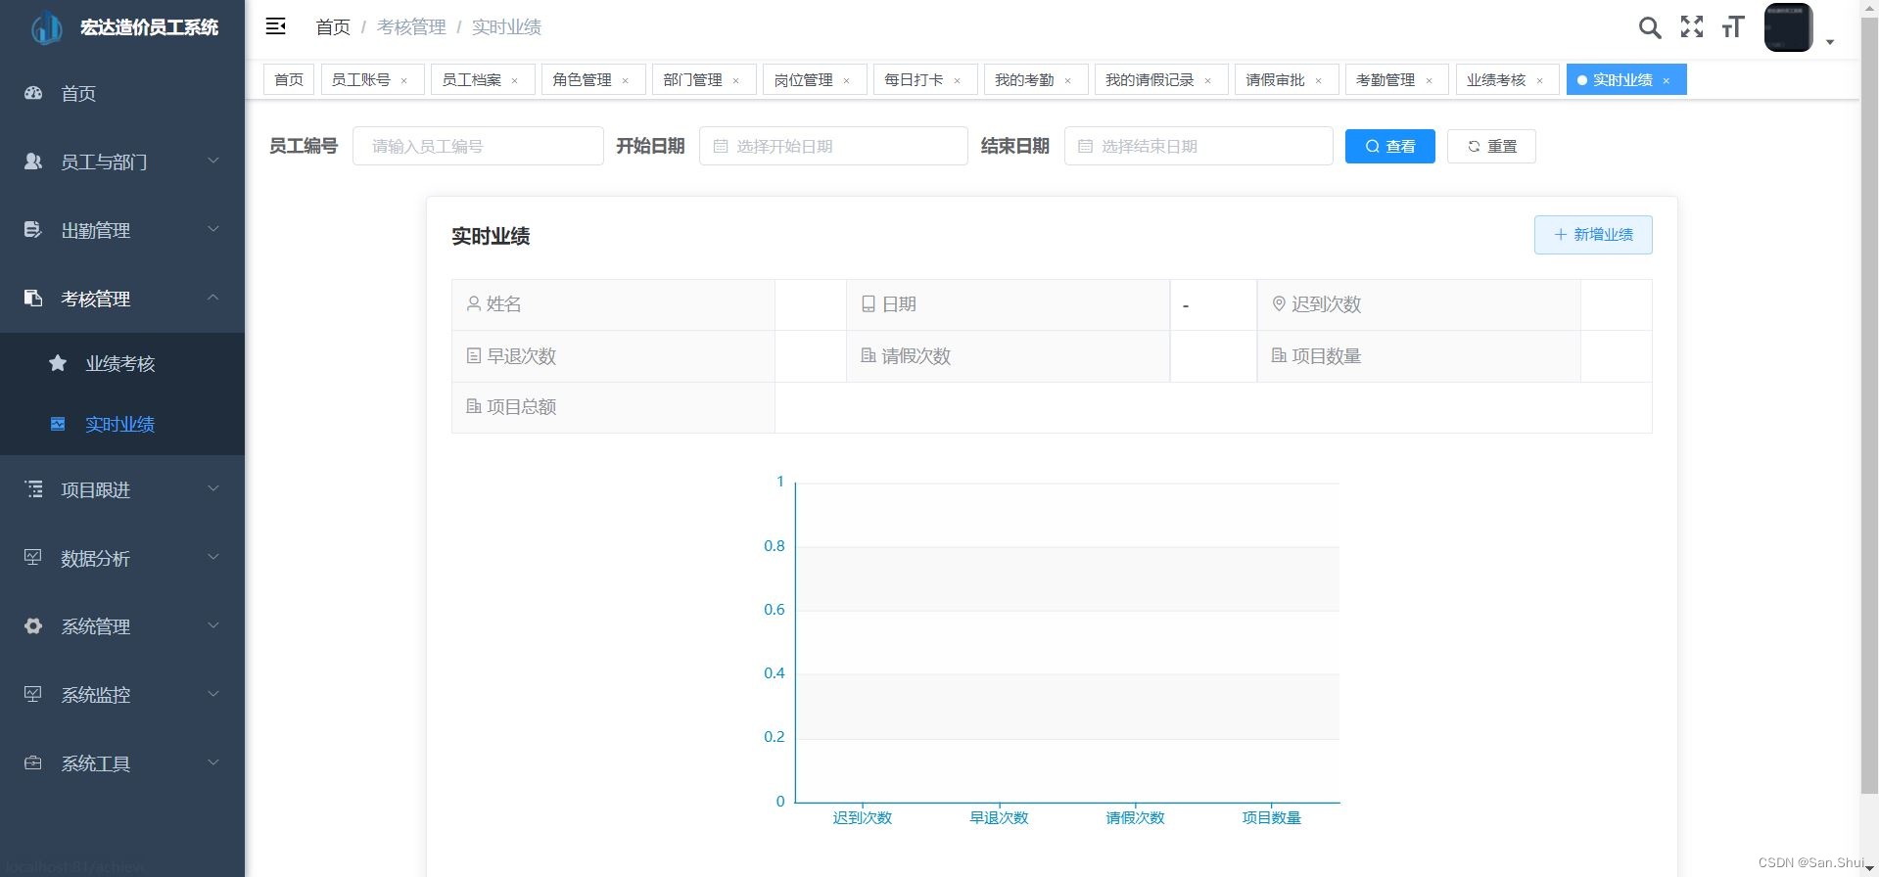Open the 开始日期 date picker
The width and height of the screenshot is (1879, 877).
tap(833, 146)
